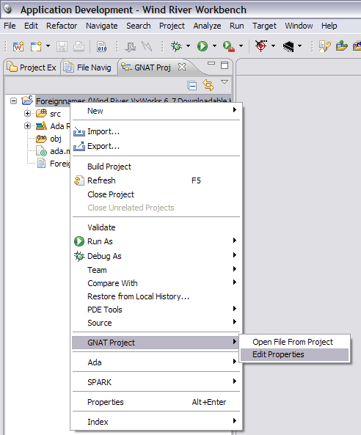
Task: Choose Import... from context menu
Action: (156, 131)
